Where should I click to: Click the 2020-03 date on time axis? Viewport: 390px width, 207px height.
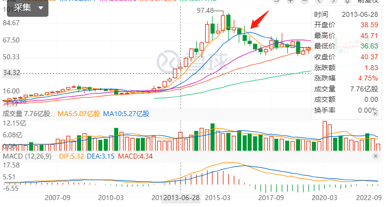click(327, 198)
